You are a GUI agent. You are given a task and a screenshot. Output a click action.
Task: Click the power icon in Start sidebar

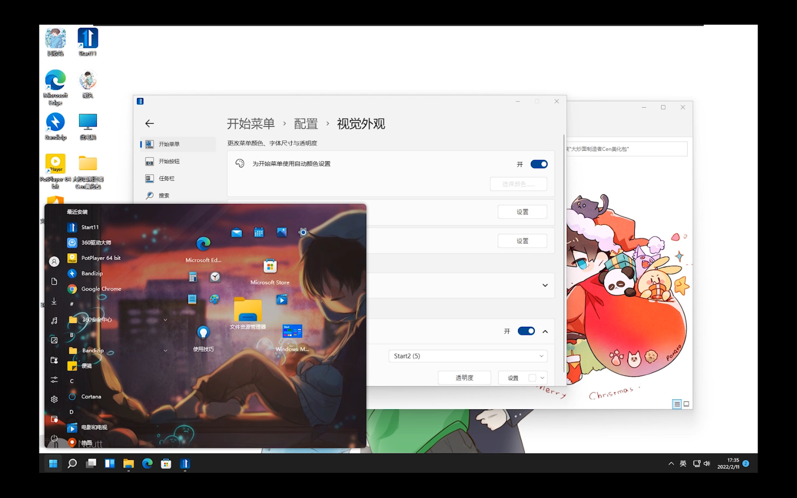54,438
